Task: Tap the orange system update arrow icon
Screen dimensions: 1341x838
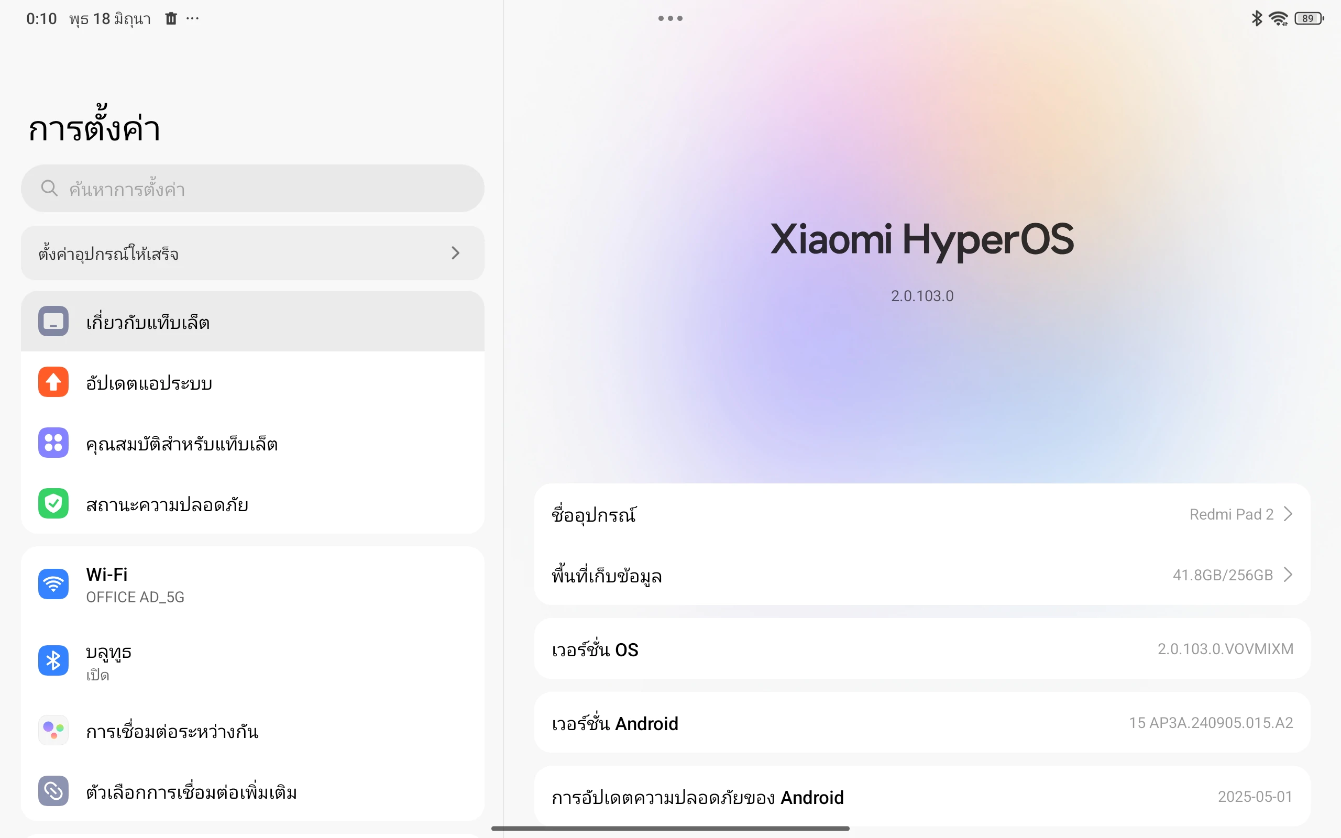Action: click(x=53, y=382)
